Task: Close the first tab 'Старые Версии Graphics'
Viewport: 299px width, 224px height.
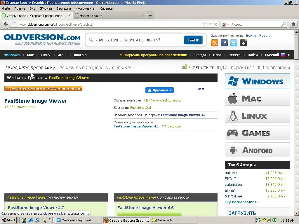Action: [x=70, y=16]
